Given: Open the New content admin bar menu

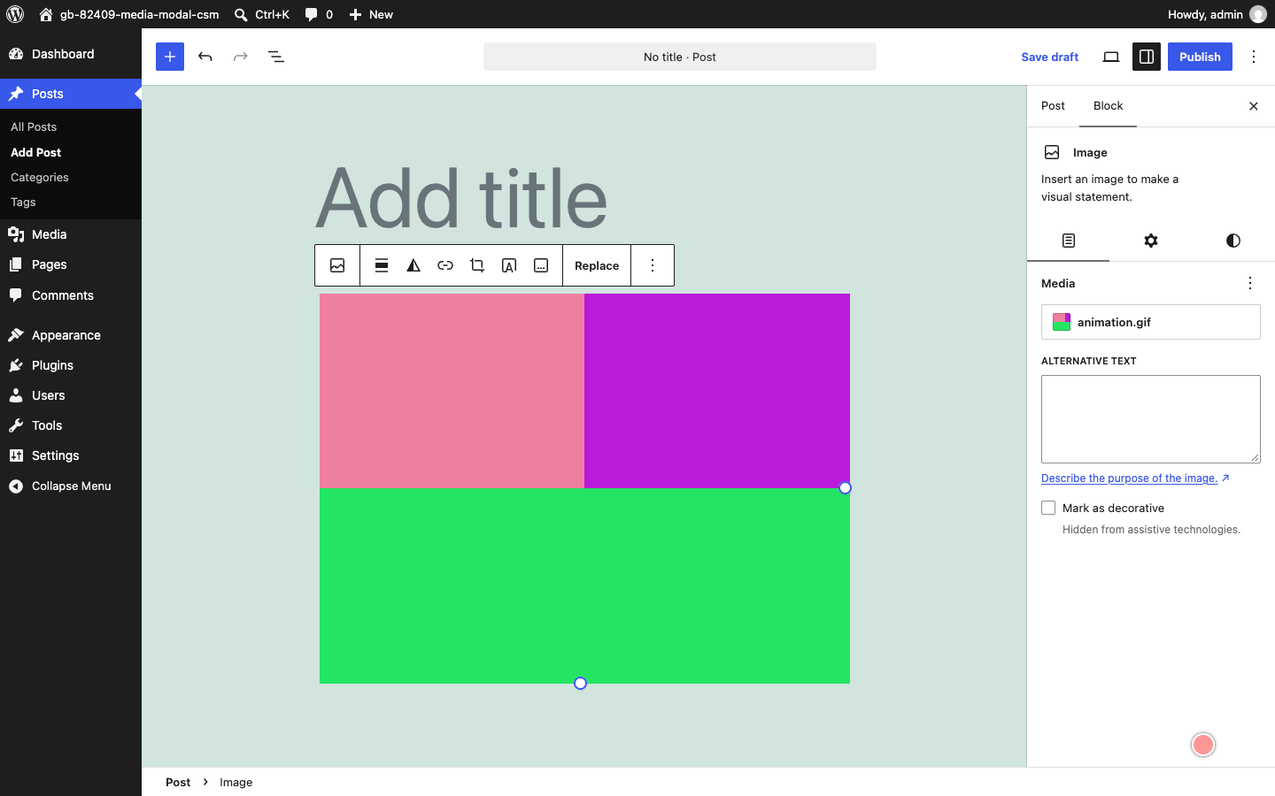Looking at the screenshot, I should [371, 14].
